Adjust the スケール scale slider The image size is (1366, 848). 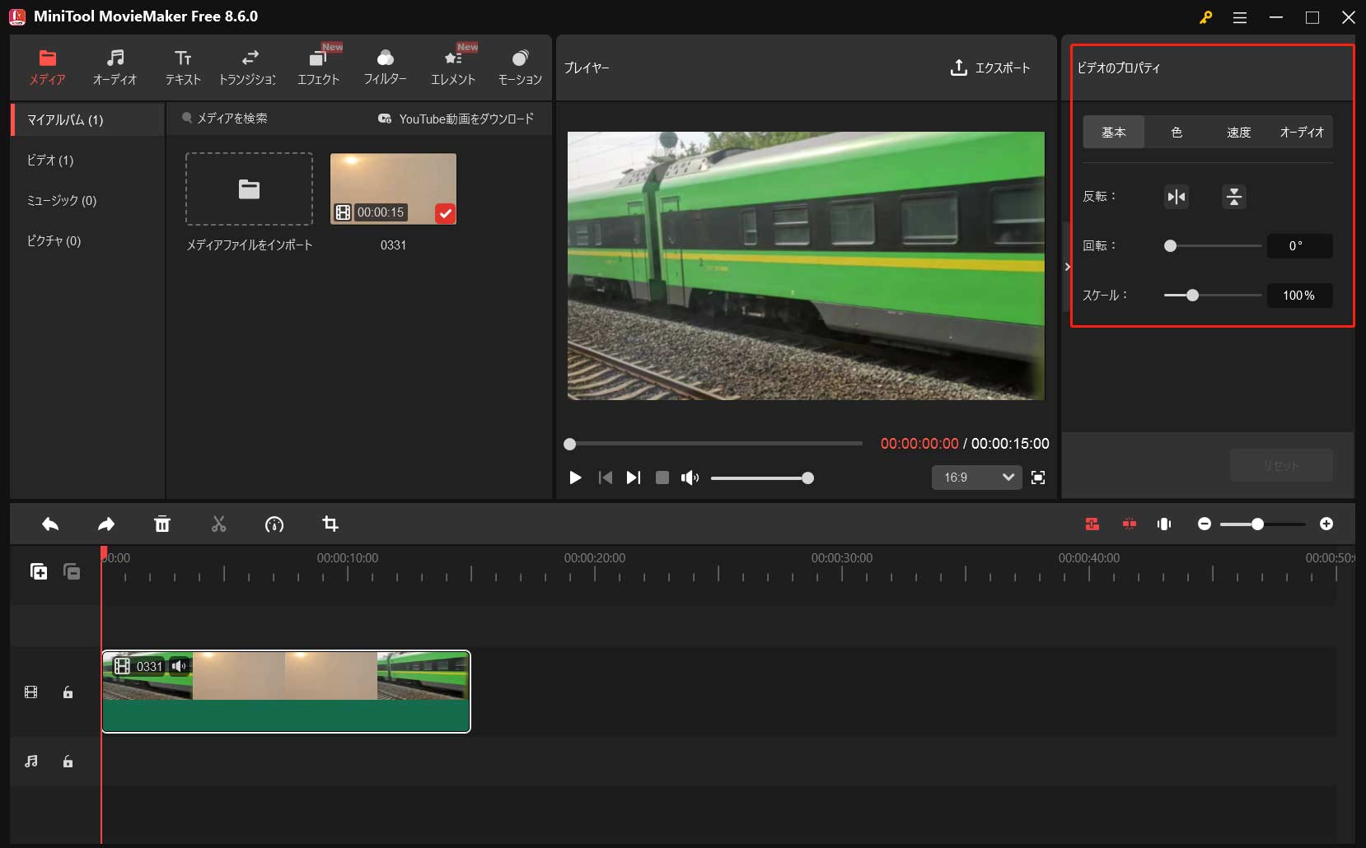(x=1212, y=295)
